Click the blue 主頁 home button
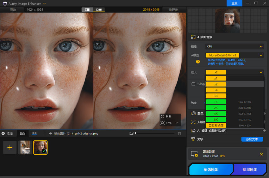 click(x=234, y=3)
